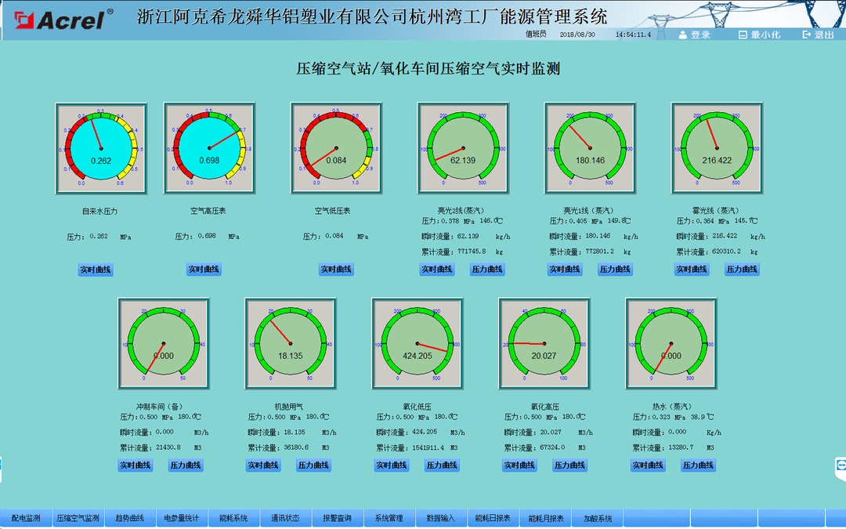Open the 报警查询 alarm query page
Screen dimensions: 846x529
pyautogui.click(x=337, y=517)
